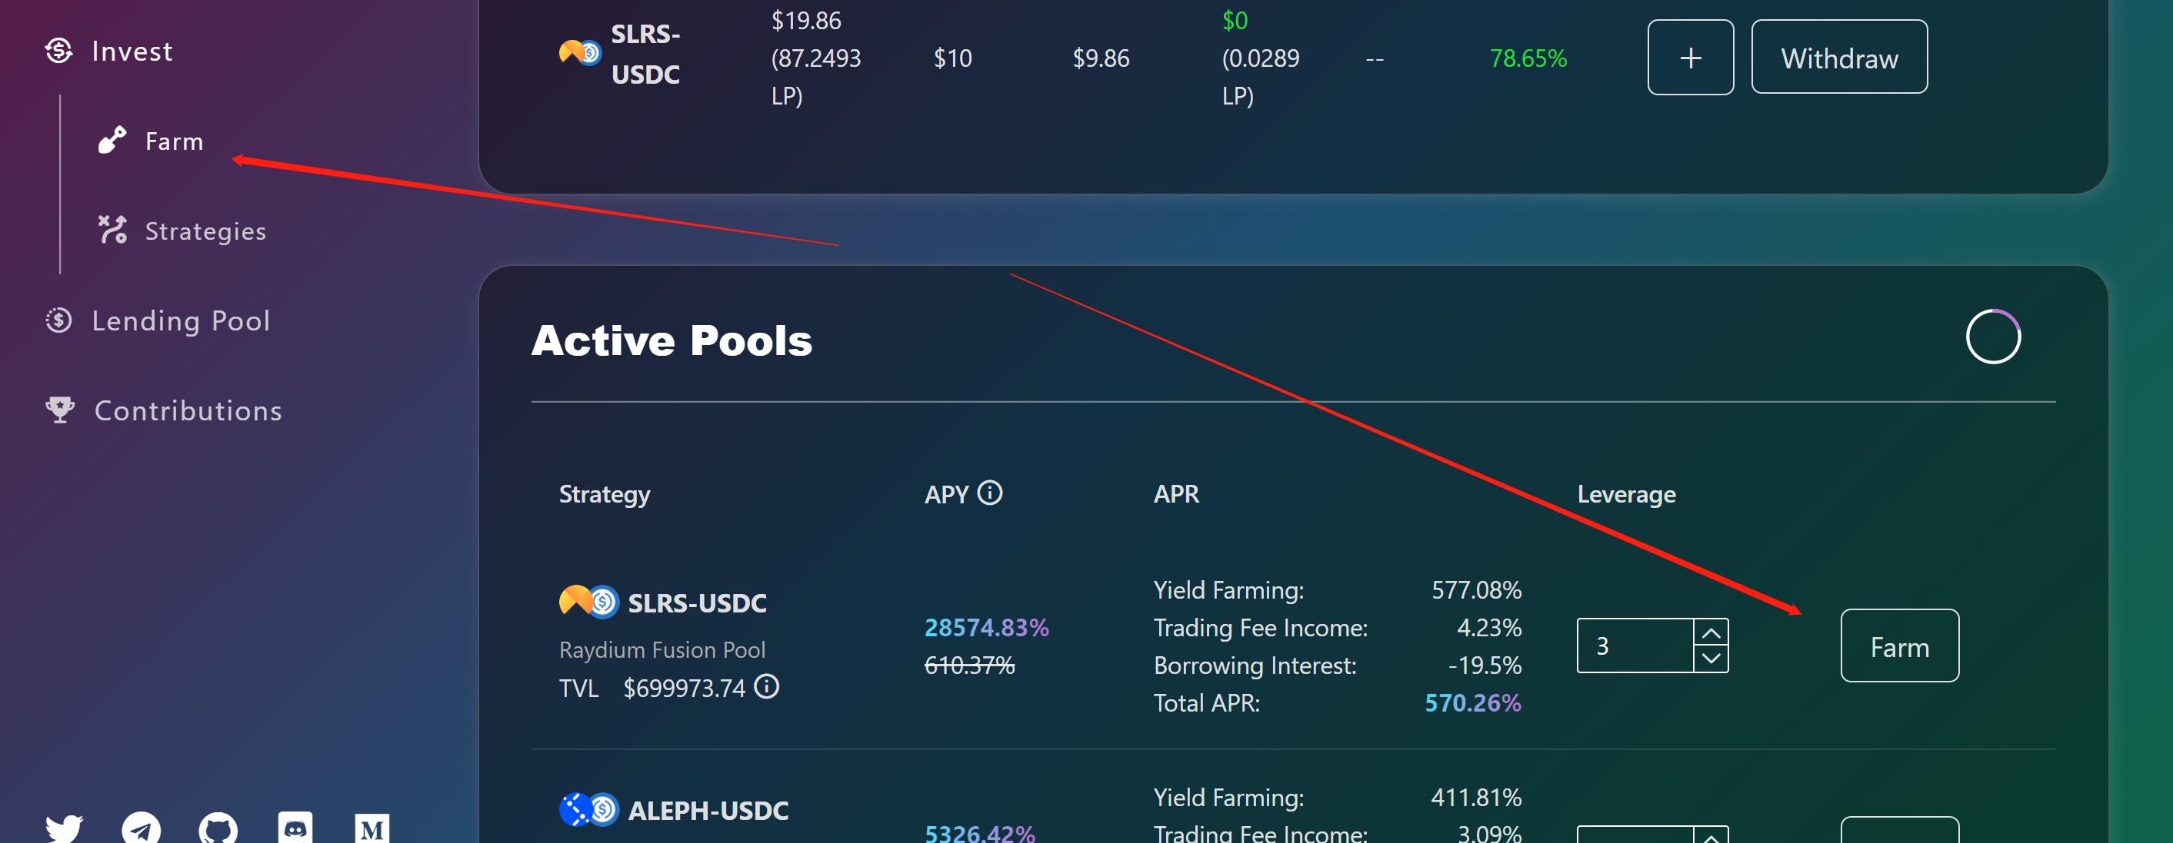Viewport: 2173px width, 843px height.
Task: Increase SLRS-USDC leverage with up arrow
Action: tap(1711, 632)
